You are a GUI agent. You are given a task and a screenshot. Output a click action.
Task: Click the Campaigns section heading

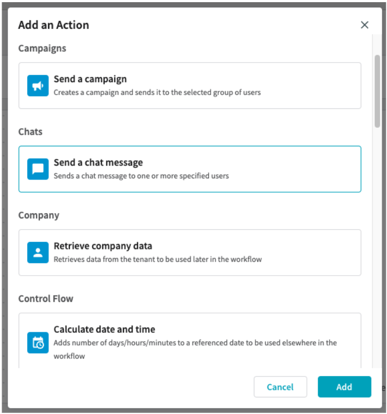(42, 48)
